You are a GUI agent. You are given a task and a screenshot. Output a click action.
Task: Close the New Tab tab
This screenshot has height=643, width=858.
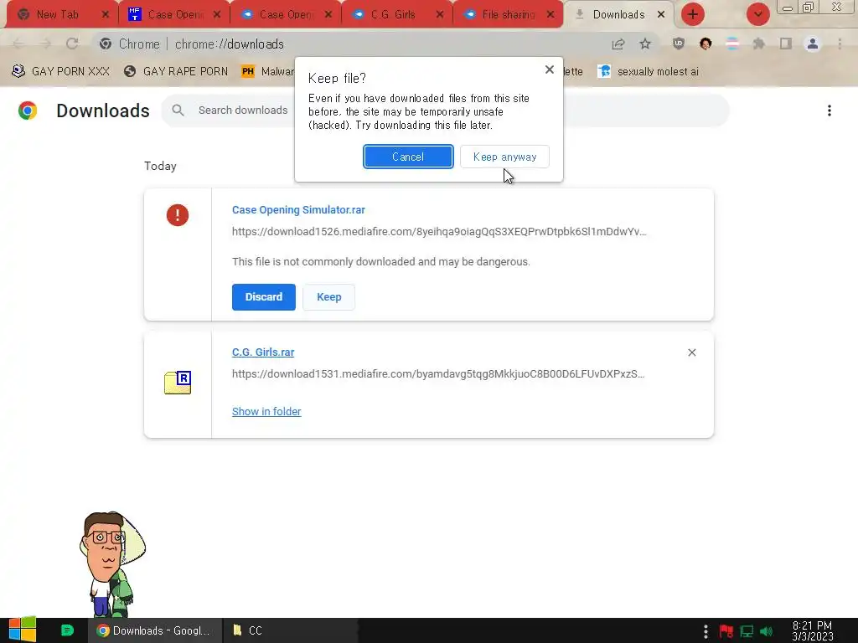(x=106, y=15)
